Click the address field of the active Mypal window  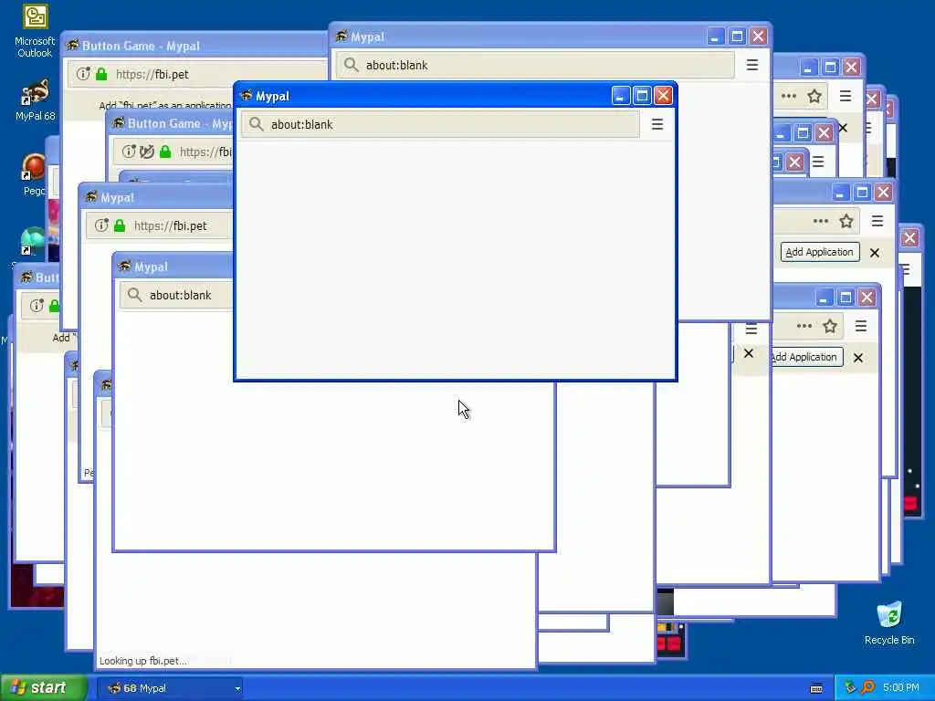[x=440, y=124]
